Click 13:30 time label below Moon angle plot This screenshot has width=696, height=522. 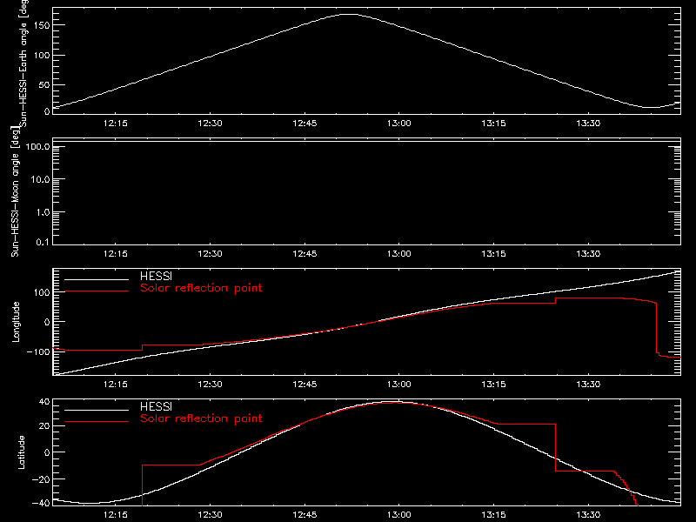click(x=588, y=254)
